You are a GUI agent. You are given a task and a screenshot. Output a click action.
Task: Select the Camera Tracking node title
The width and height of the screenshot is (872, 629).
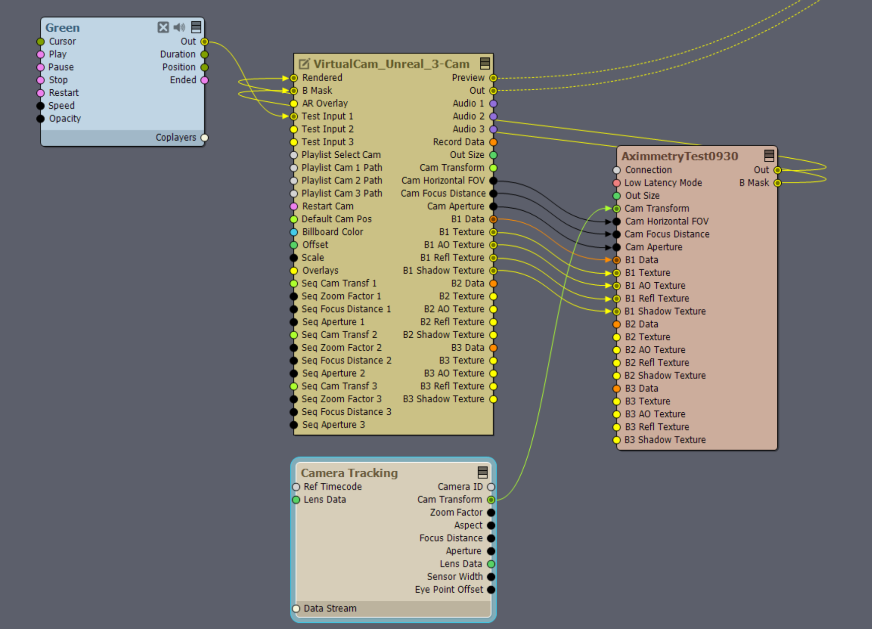(349, 473)
